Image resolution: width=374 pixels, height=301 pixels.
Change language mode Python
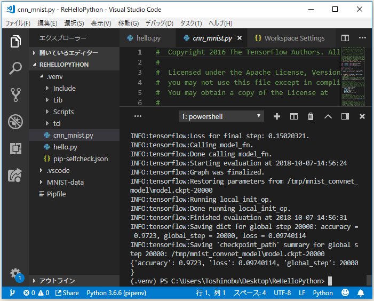[x=323, y=292]
